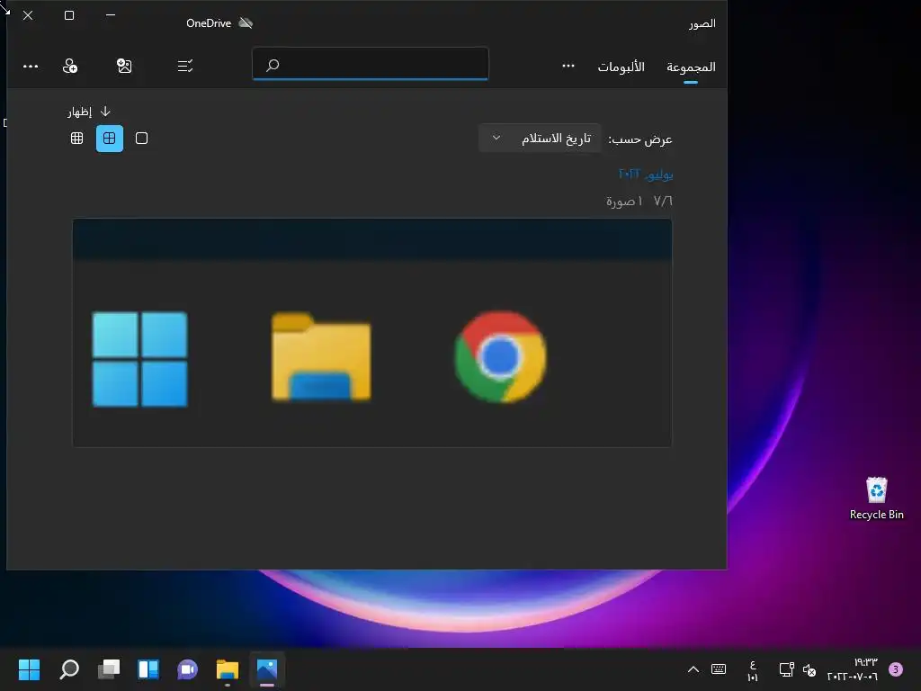Open taskbar Search
The width and height of the screenshot is (921, 691).
point(69,669)
